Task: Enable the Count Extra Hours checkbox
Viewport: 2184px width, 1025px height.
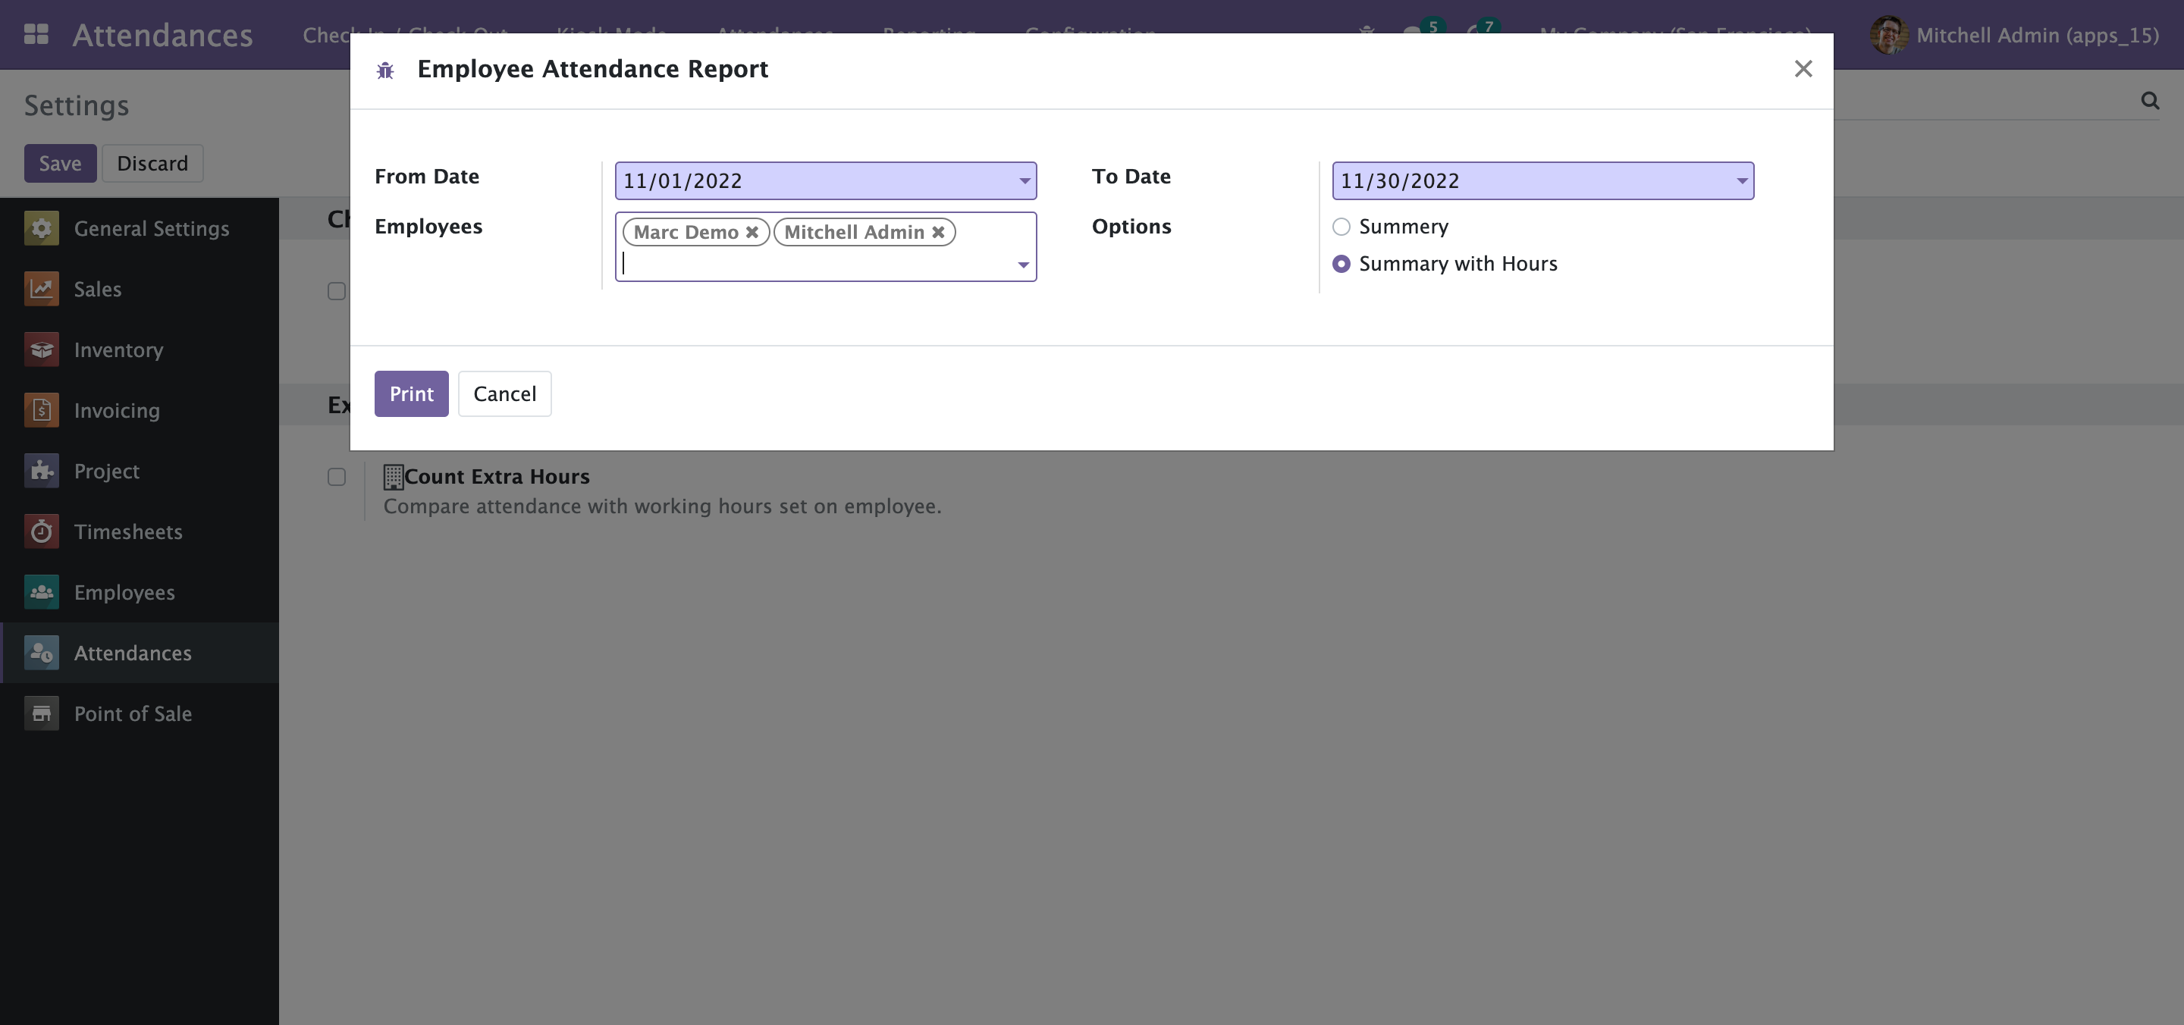Action: 337,478
